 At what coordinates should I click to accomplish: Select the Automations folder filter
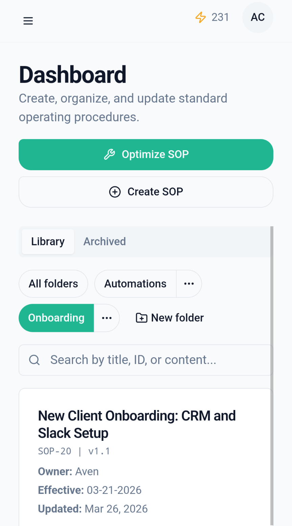[135, 284]
